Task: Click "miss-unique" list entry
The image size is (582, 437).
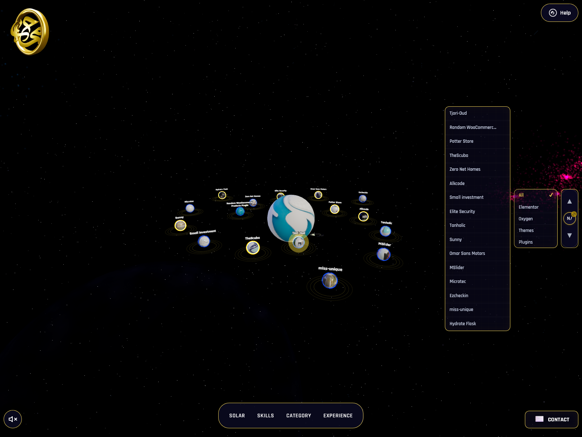Action: 478,310
